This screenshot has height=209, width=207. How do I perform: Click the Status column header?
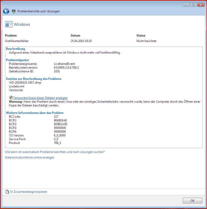(x=141, y=36)
